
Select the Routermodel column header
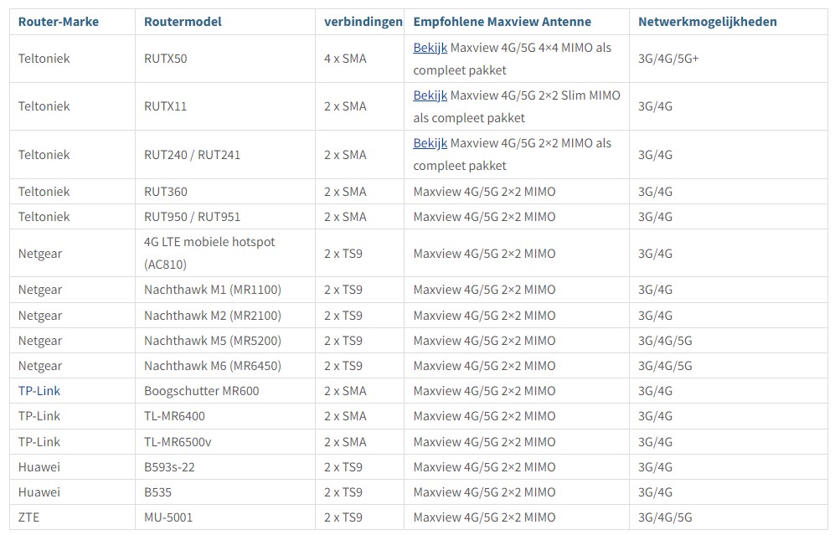tap(183, 22)
